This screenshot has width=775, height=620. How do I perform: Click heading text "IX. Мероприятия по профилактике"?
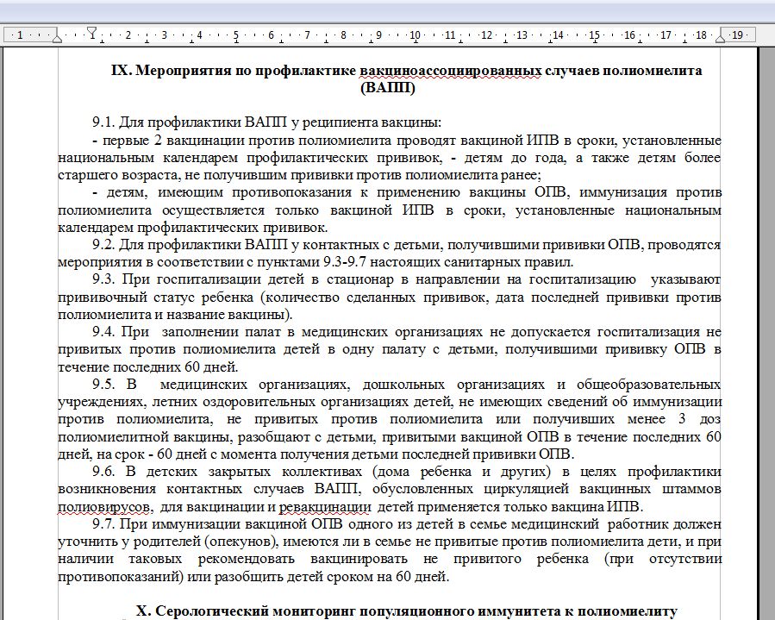click(x=234, y=71)
